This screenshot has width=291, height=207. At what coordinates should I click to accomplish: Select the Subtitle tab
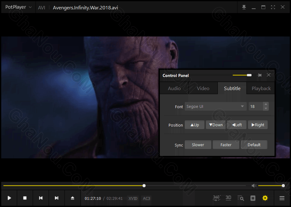tap(232, 88)
